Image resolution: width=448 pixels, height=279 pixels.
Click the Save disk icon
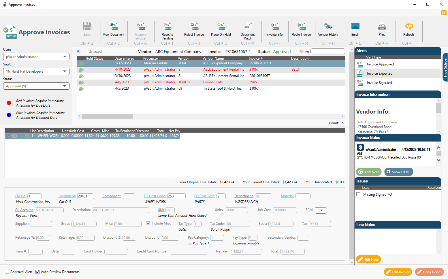[87, 26]
